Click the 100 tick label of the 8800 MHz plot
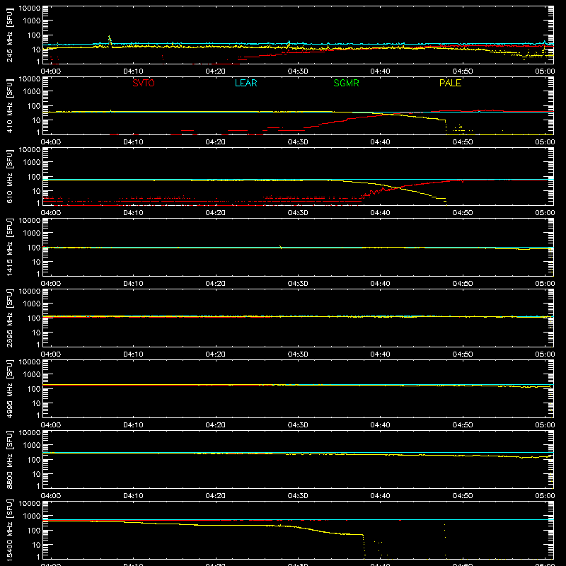The width and height of the screenshot is (566, 566). click(34, 459)
